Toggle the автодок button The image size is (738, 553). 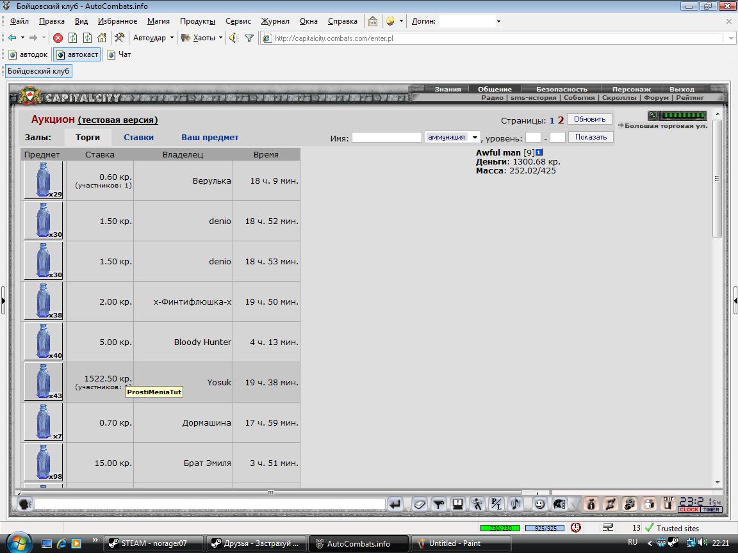click(x=28, y=54)
